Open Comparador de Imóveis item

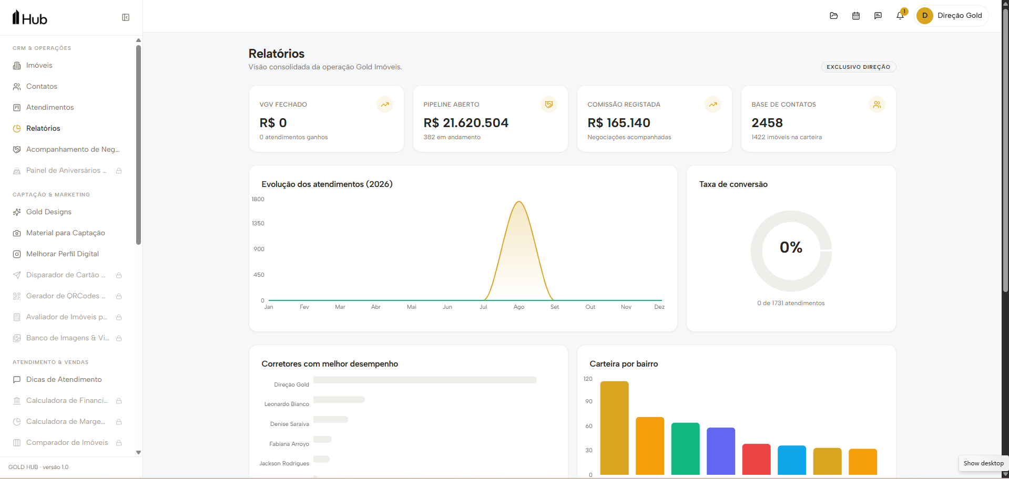coord(67,443)
